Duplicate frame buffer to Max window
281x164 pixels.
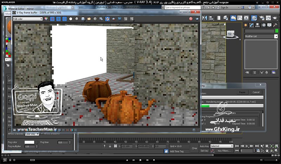[101, 19]
